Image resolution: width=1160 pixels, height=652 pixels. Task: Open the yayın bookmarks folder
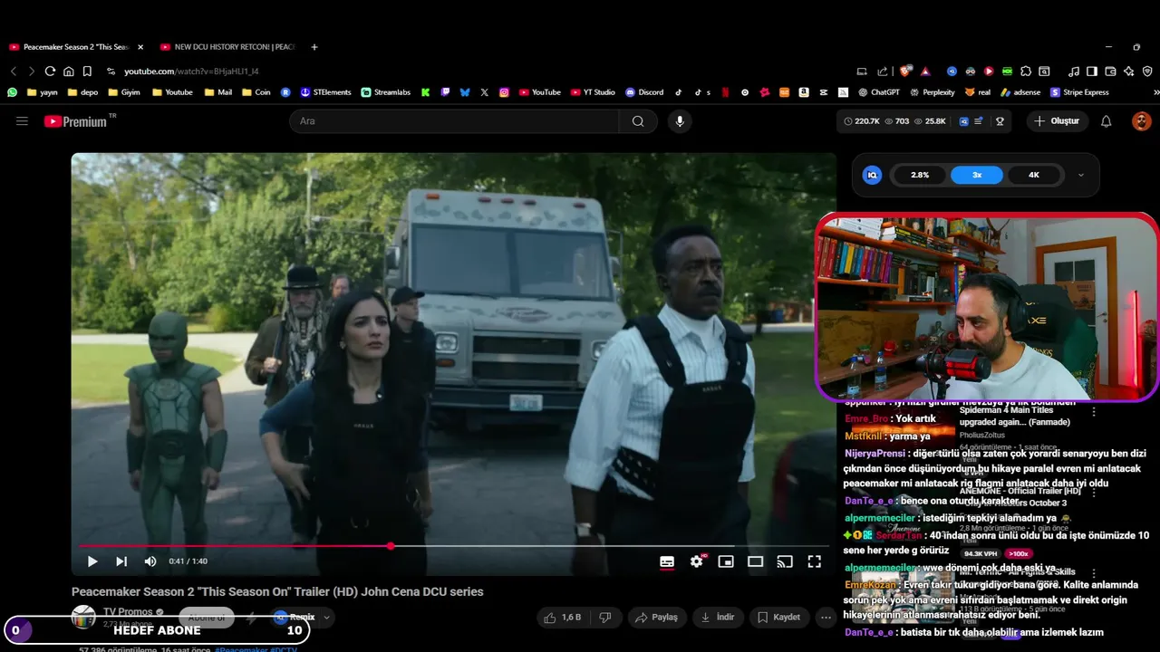43,92
